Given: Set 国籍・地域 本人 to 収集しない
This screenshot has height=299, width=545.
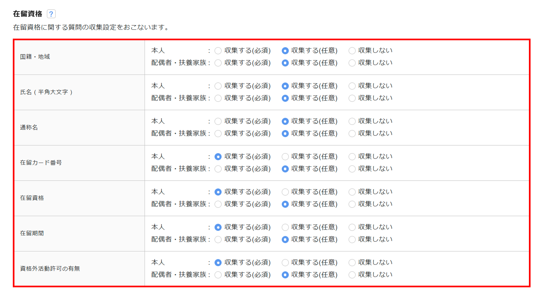Looking at the screenshot, I should coord(352,51).
